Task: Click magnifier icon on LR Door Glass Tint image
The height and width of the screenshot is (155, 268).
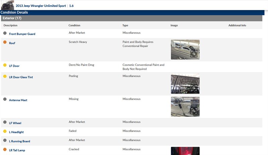Action: (x=194, y=88)
